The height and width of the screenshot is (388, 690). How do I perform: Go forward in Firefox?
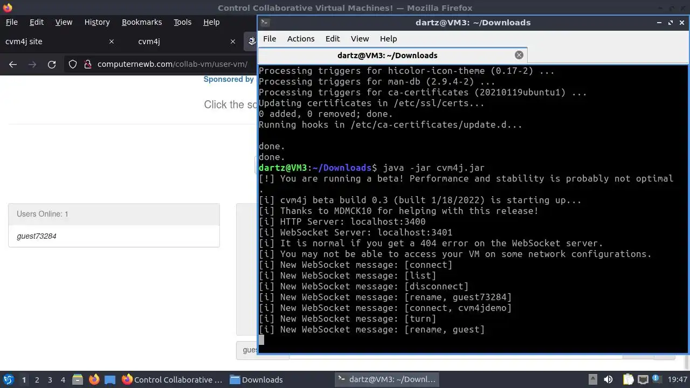click(x=32, y=64)
